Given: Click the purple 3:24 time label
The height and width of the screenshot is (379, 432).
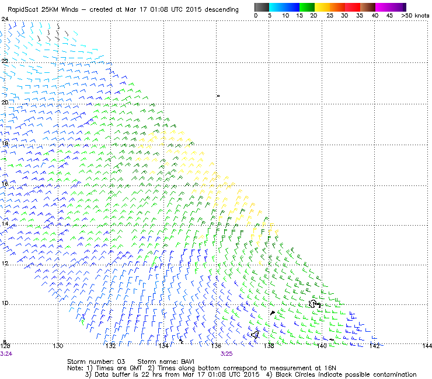Looking at the screenshot, I should (x=6, y=354).
